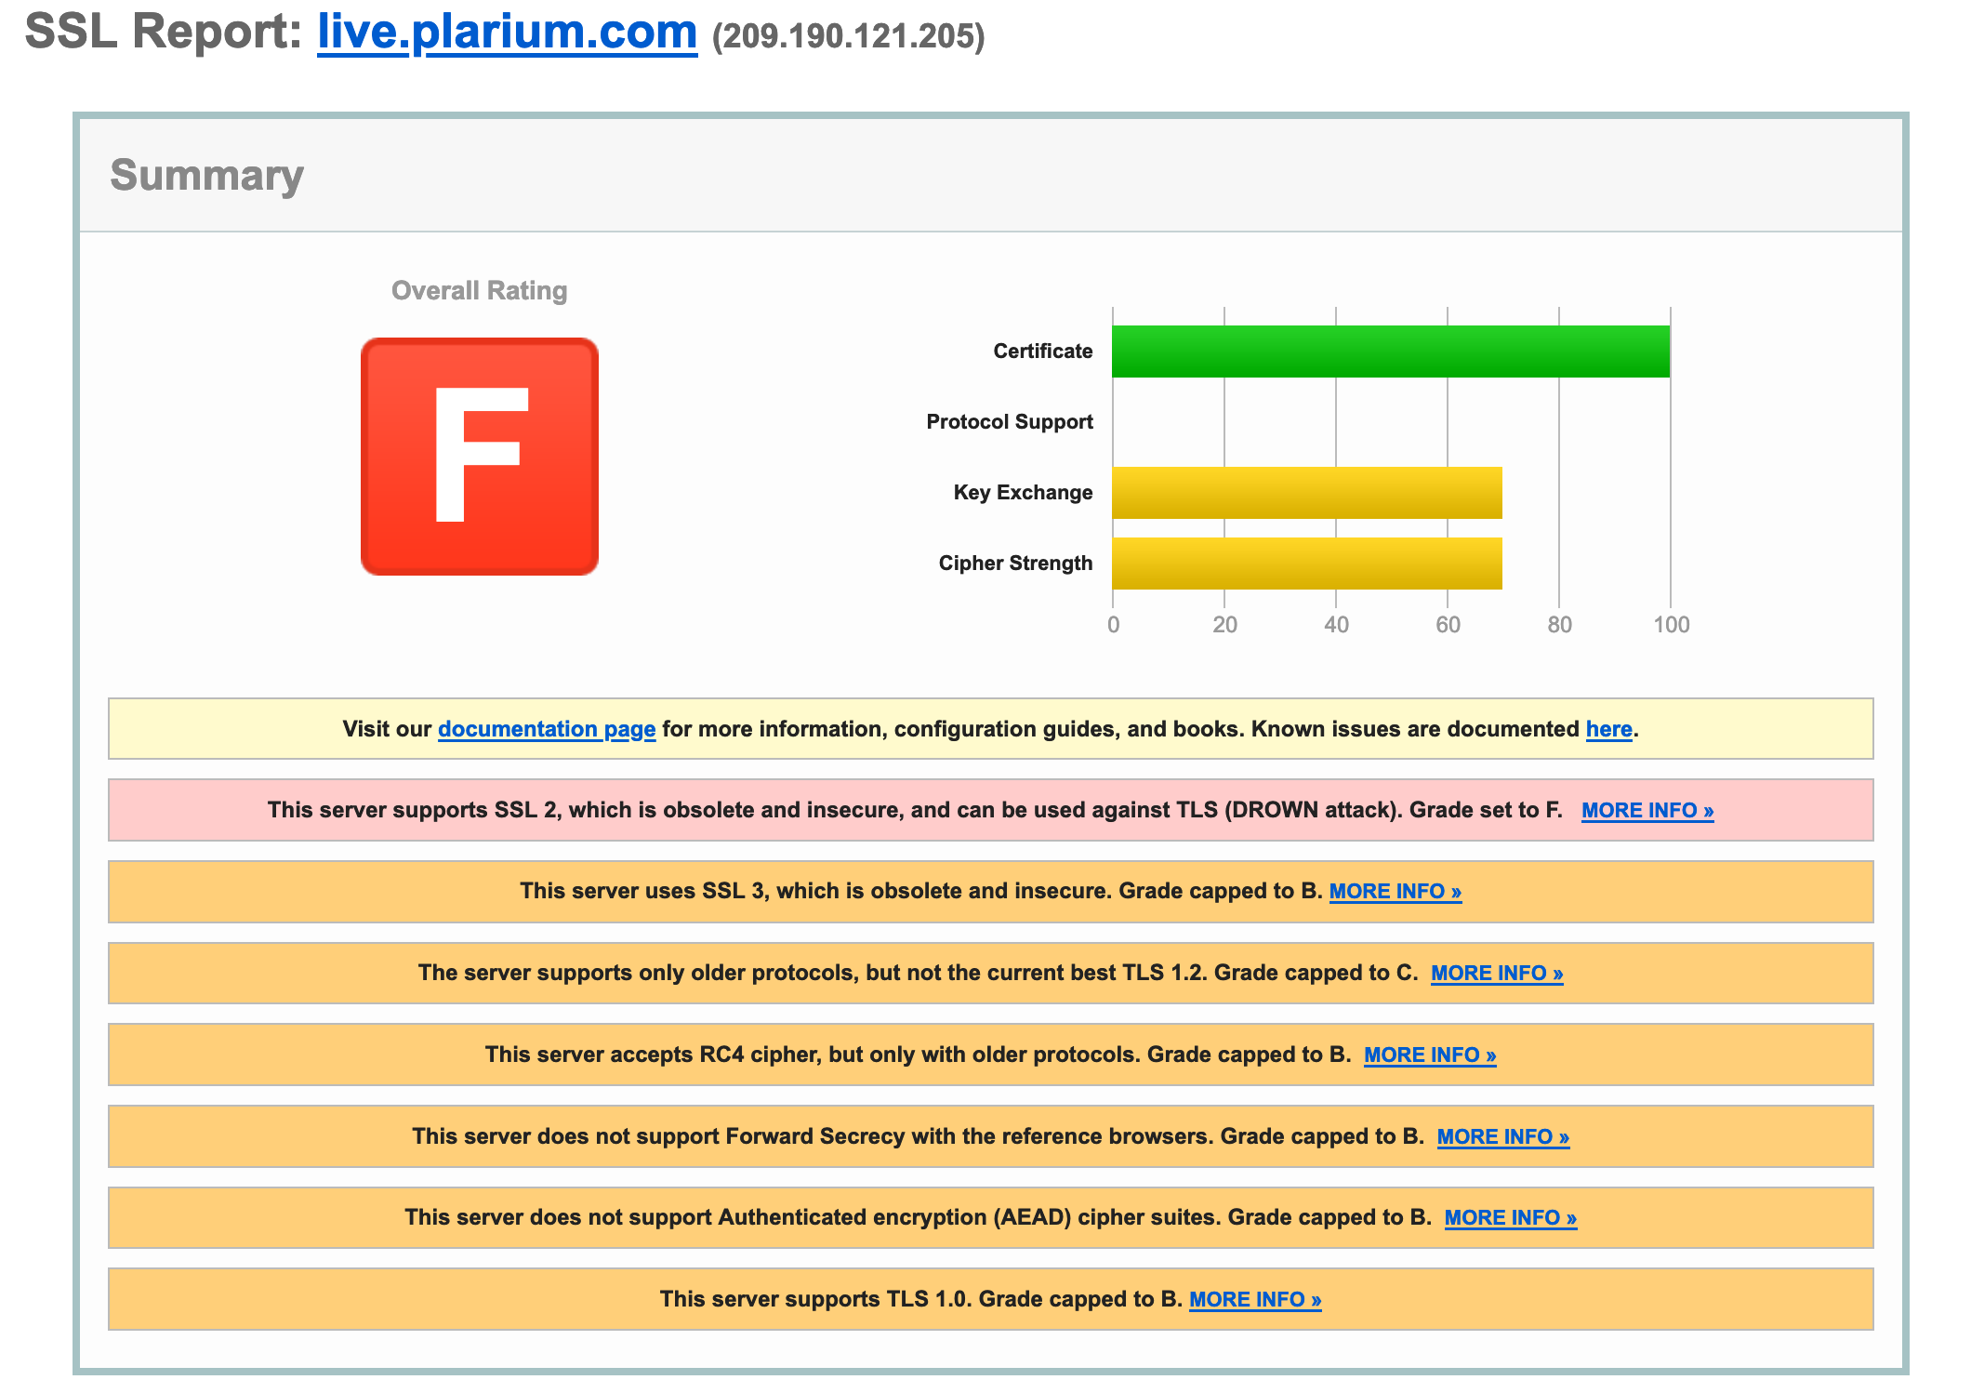
Task: Open MORE INFO for TLS 1.0 warning
Action: click(1255, 1300)
